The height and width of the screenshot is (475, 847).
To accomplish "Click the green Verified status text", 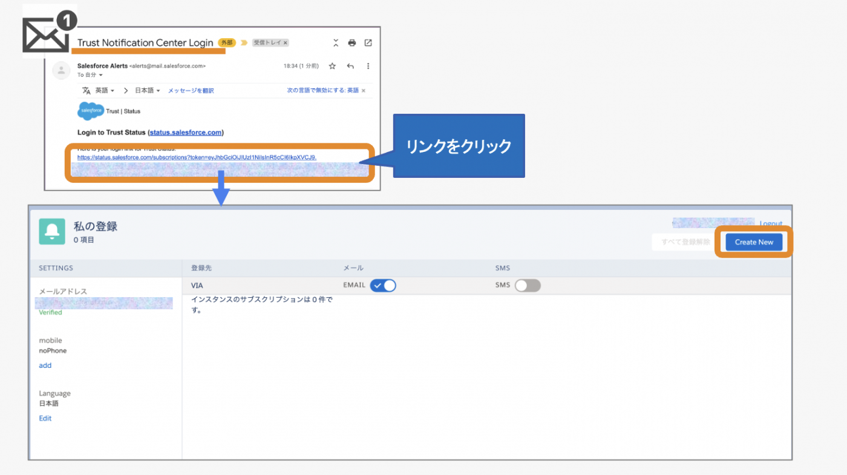I will point(50,313).
